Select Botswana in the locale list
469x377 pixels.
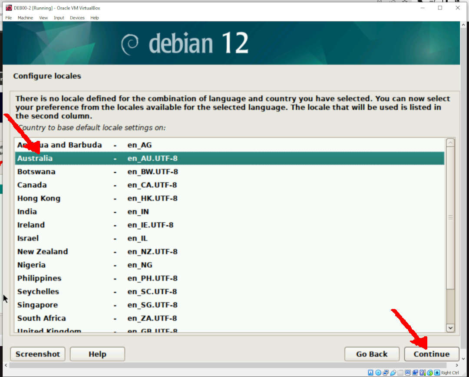[x=229, y=172]
